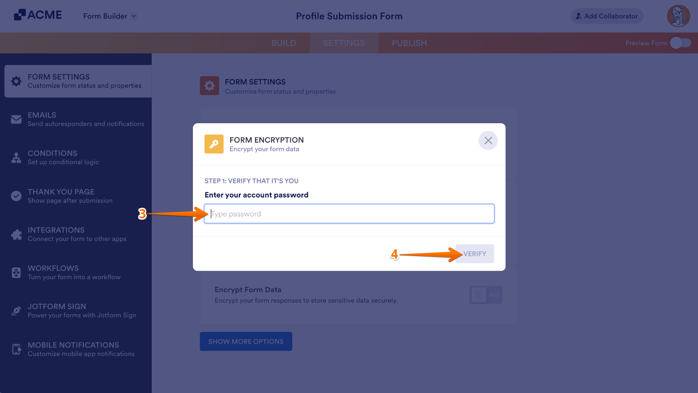Click the Add Collaborator button
This screenshot has height=393, width=698.
point(607,16)
